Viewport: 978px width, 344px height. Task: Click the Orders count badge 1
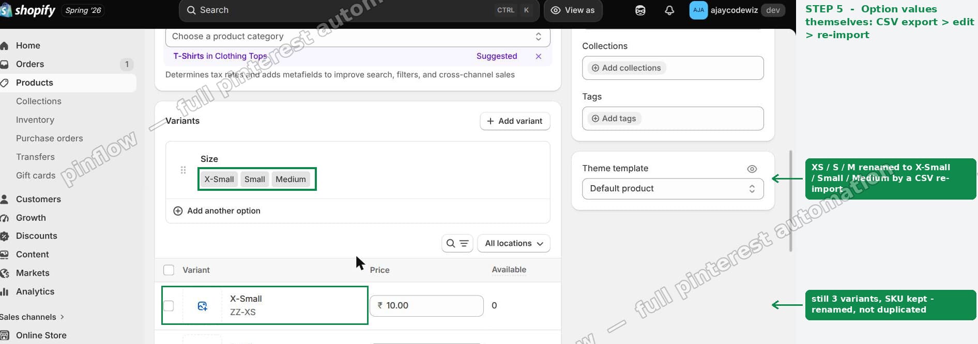point(127,64)
